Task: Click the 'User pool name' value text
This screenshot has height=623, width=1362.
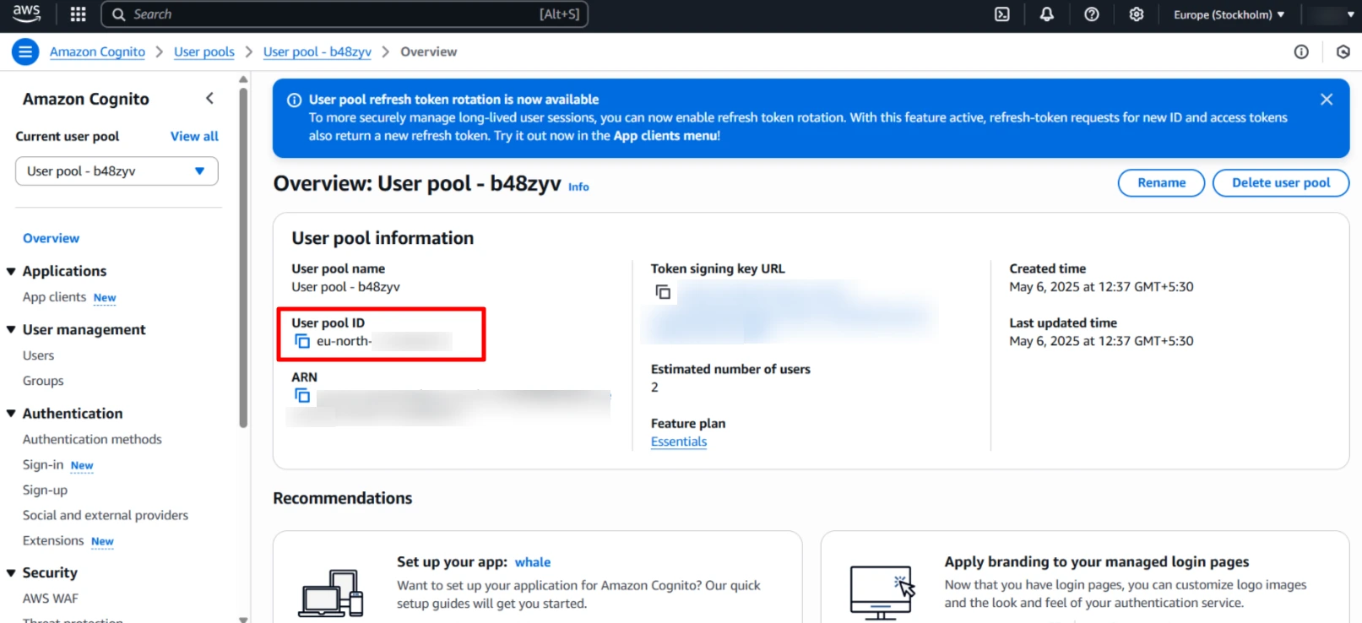Action: [x=345, y=287]
